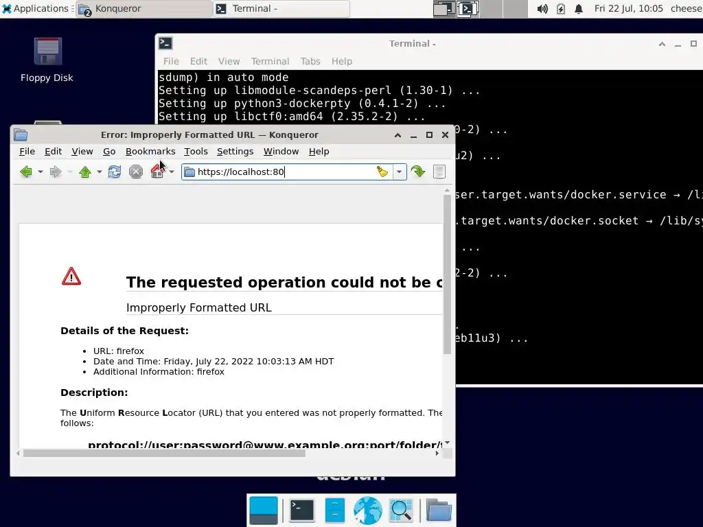The image size is (703, 527).
Task: Click the scroll-down arrow of the vertical scrollbar
Action: pos(447,443)
